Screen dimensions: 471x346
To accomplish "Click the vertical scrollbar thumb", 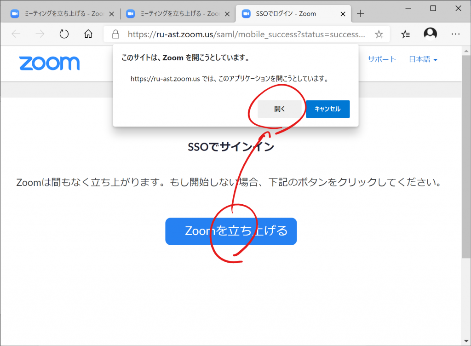I will coord(466,156).
